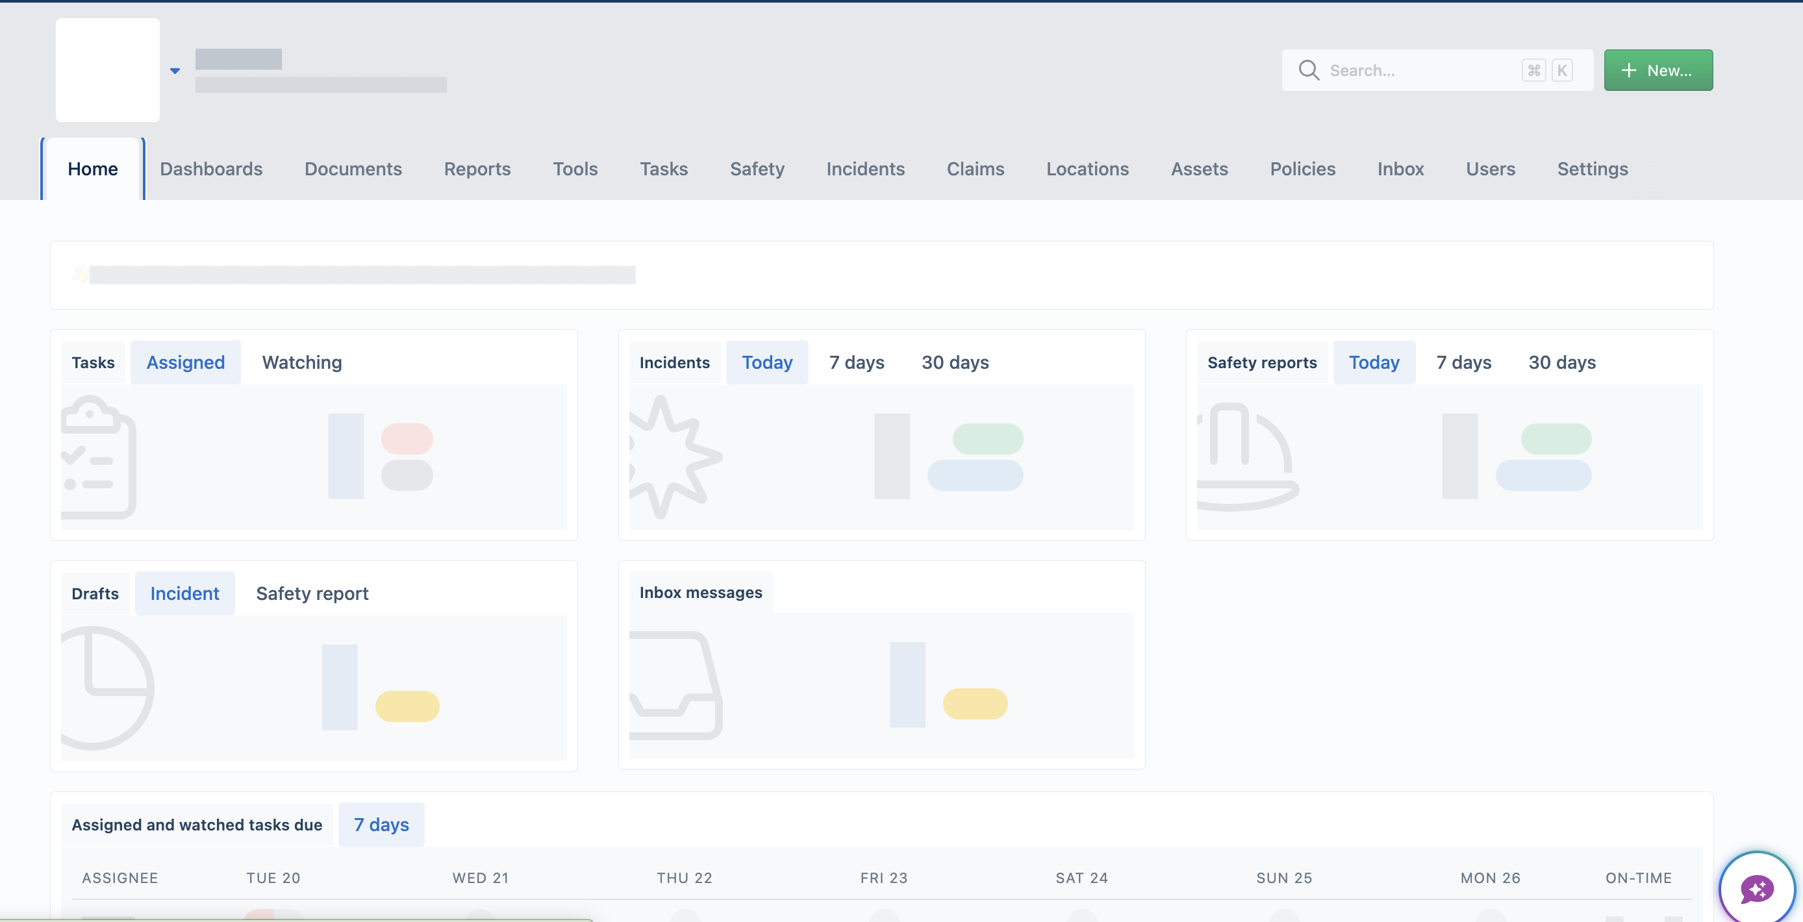Go to the Users tab
The image size is (1803, 922).
1490,169
